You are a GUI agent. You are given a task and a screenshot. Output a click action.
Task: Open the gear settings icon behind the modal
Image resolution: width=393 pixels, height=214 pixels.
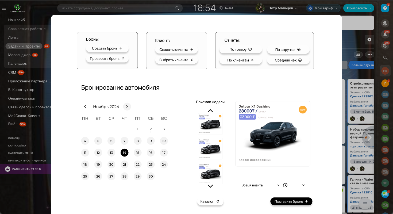pyautogui.click(x=369, y=40)
